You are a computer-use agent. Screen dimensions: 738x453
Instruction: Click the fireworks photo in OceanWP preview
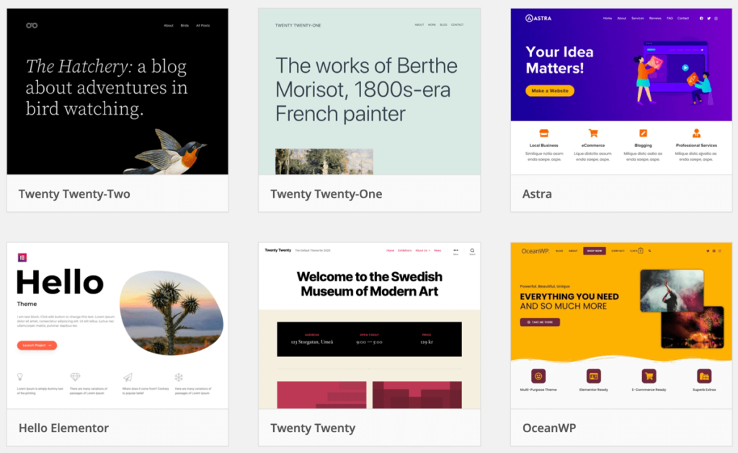(693, 327)
